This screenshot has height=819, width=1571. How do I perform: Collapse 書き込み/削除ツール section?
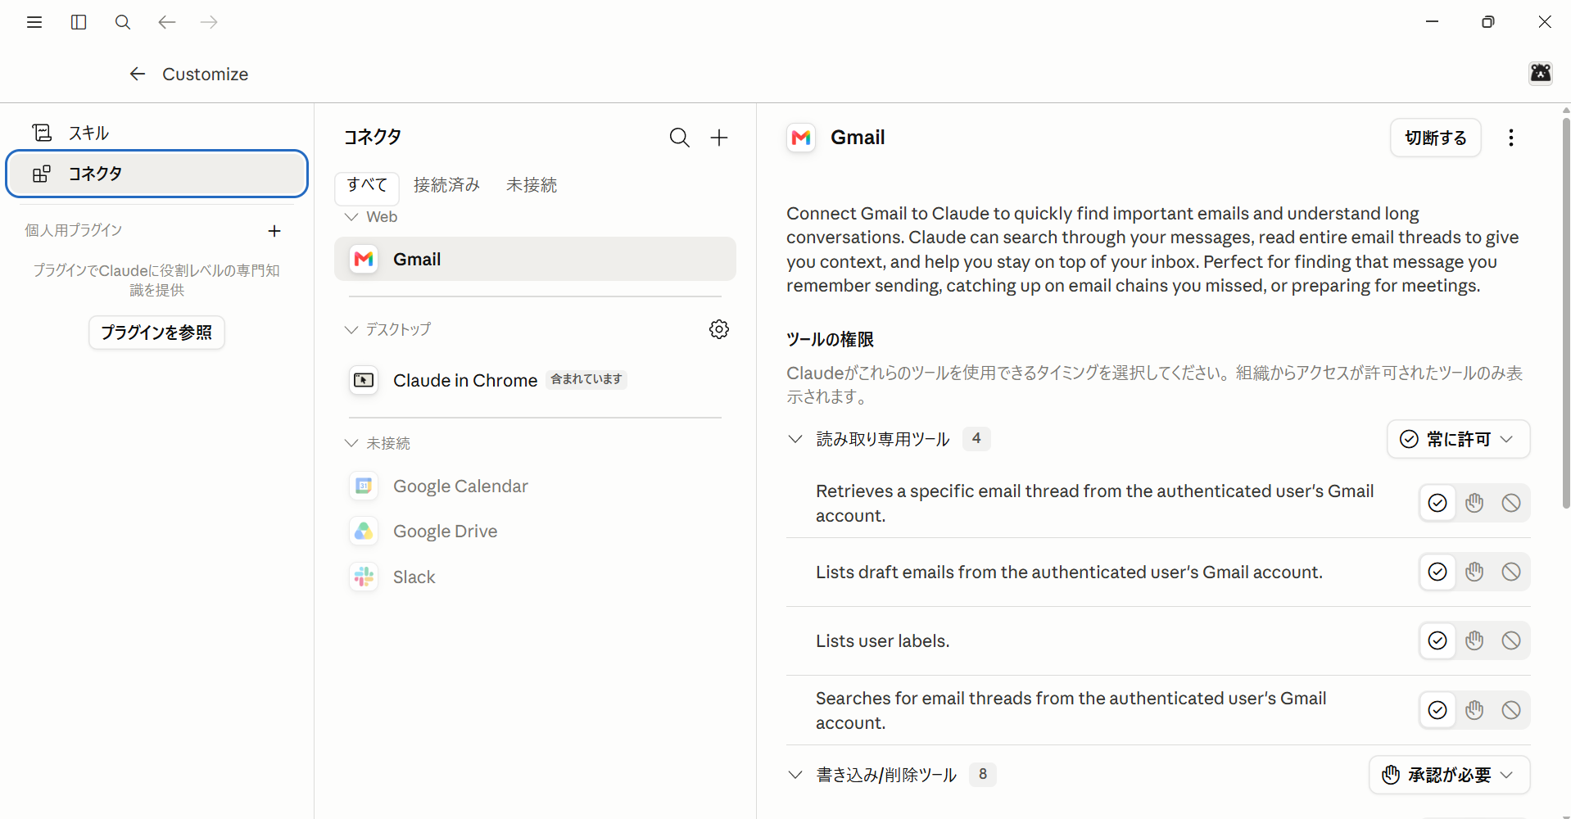(795, 775)
